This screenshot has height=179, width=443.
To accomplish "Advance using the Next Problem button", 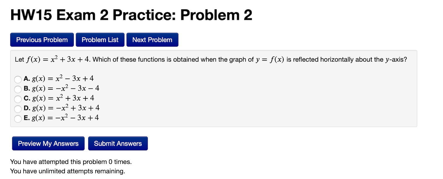I will pos(152,39).
